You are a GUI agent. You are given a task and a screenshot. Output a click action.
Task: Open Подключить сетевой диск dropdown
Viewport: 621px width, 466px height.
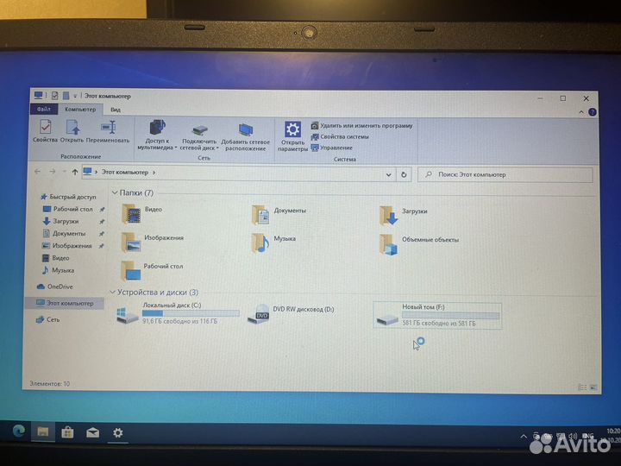199,136
